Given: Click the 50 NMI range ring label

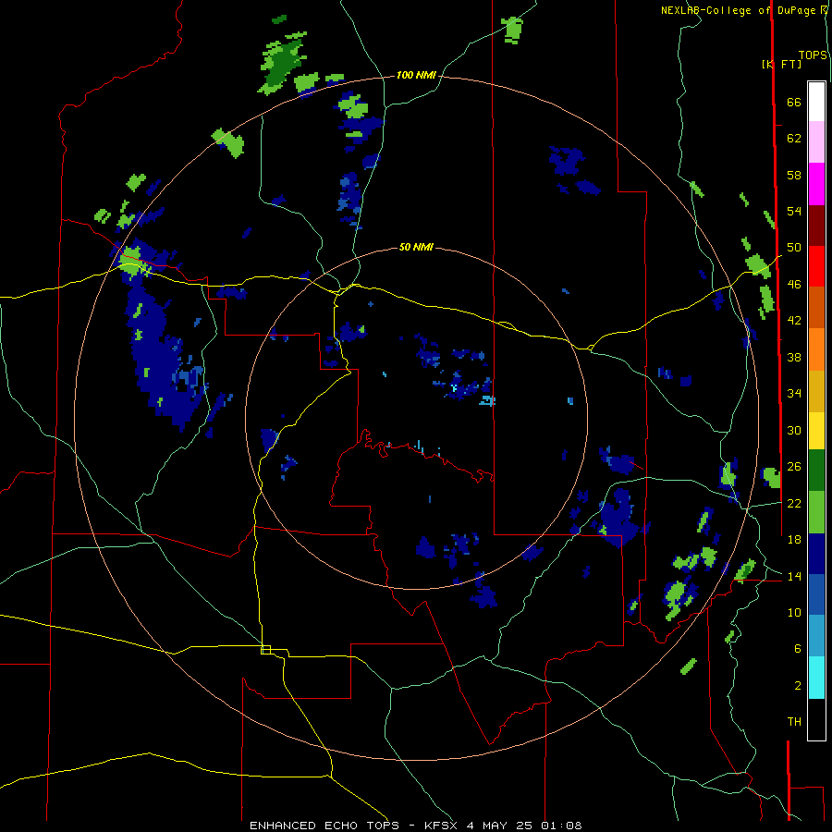Looking at the screenshot, I should pyautogui.click(x=416, y=247).
